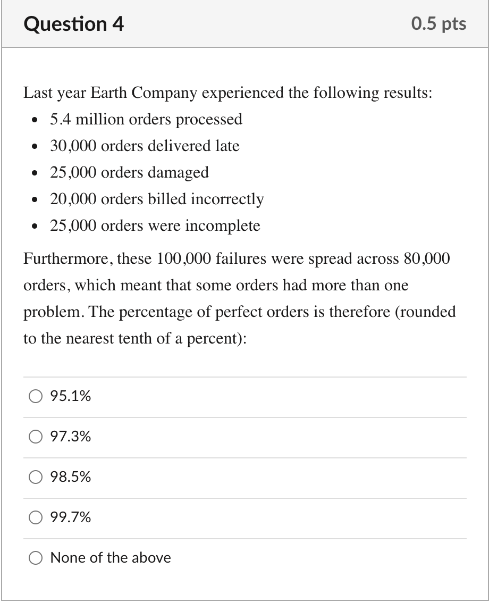
Task: Click the 98.5% answer text
Action: point(70,477)
